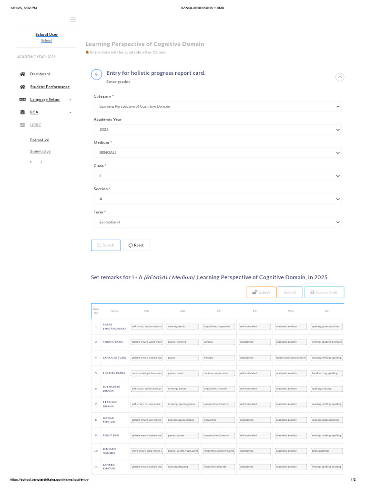Screen dimensions: 366x488
Task: Edit AOI field for Prabhas Dhank
Action: pyautogui.click(x=183, y=404)
